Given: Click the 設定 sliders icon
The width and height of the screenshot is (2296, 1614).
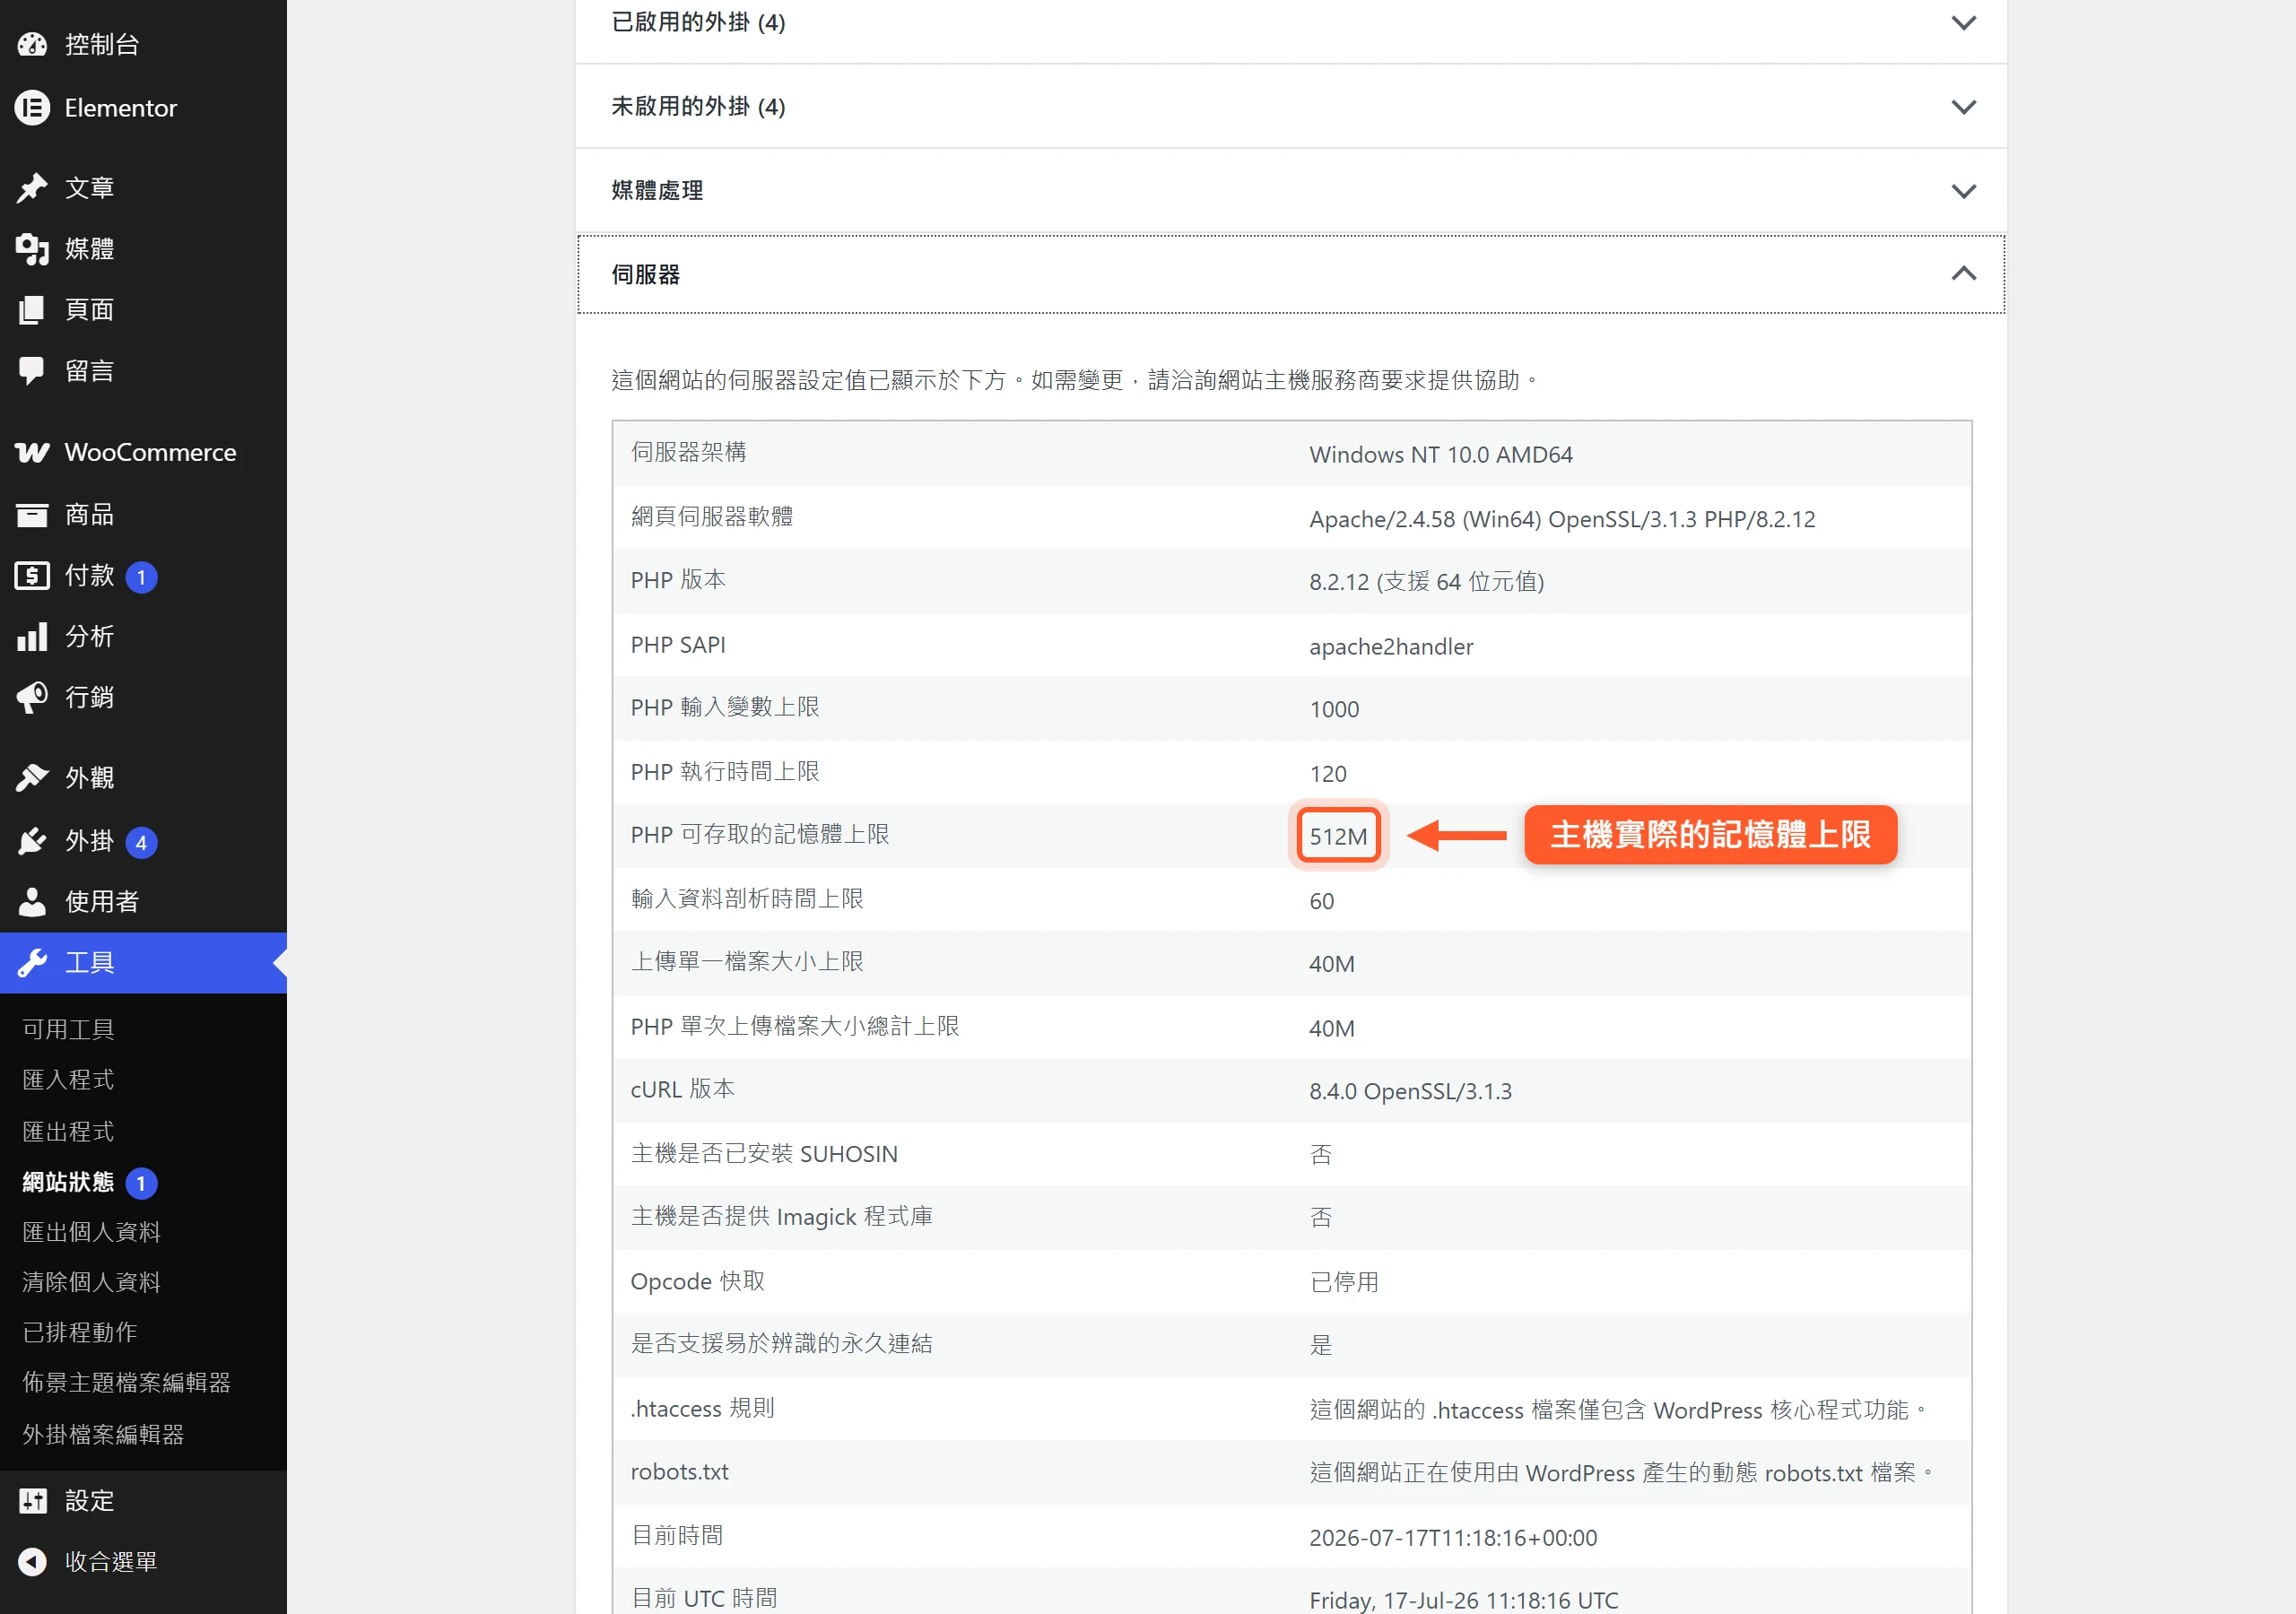Looking at the screenshot, I should click(x=32, y=1501).
